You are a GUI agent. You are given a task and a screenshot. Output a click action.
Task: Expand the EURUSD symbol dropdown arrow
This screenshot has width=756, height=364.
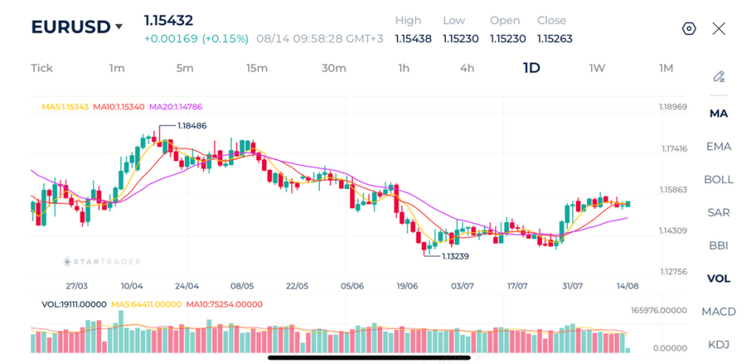(x=119, y=27)
